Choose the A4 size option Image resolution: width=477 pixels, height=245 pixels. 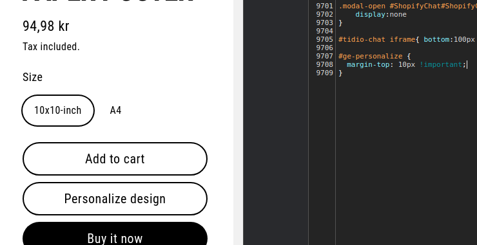115,111
